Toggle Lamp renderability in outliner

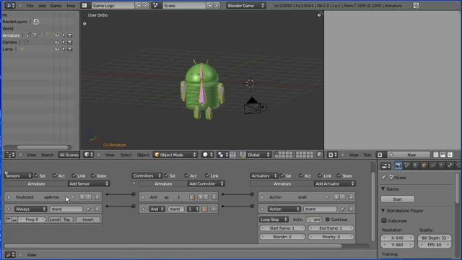[70, 49]
